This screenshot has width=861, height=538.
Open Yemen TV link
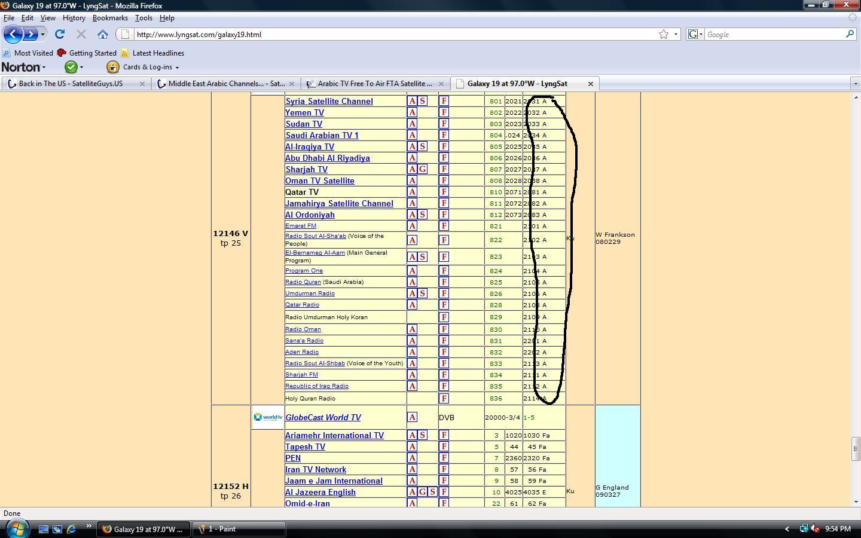click(304, 112)
